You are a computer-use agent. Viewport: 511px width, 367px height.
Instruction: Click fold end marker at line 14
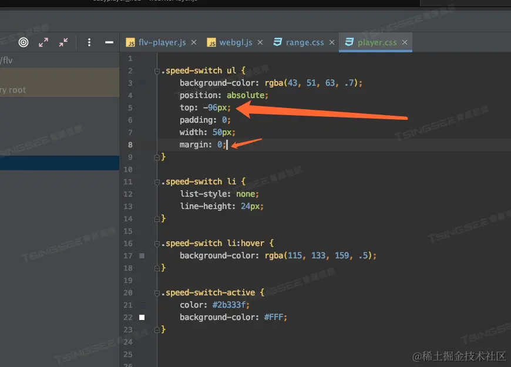157,219
